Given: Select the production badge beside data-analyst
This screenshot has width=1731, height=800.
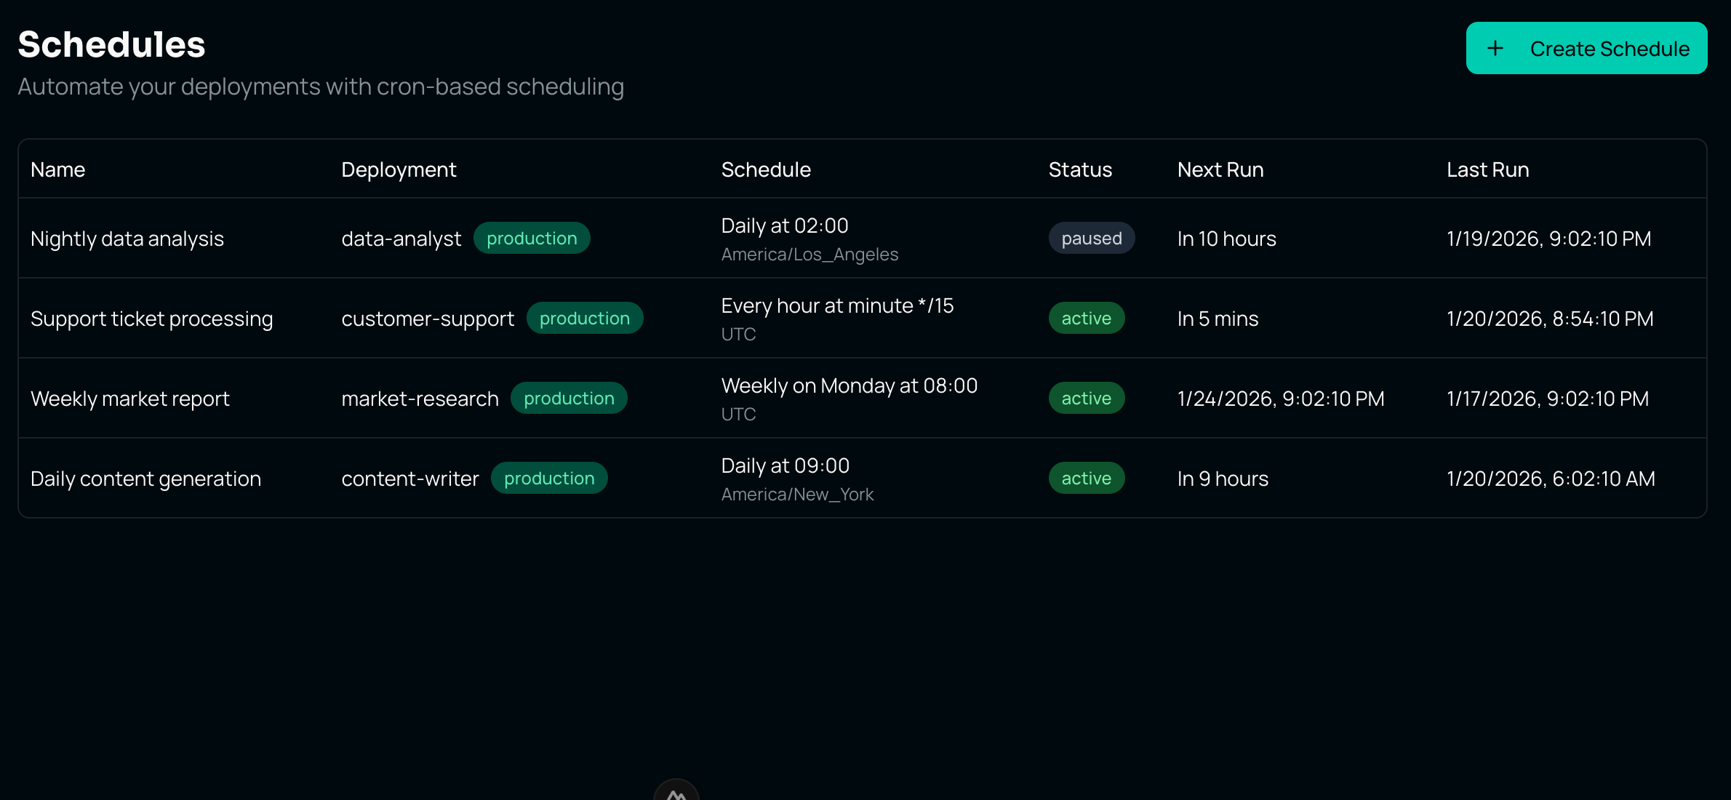Looking at the screenshot, I should pyautogui.click(x=532, y=238).
